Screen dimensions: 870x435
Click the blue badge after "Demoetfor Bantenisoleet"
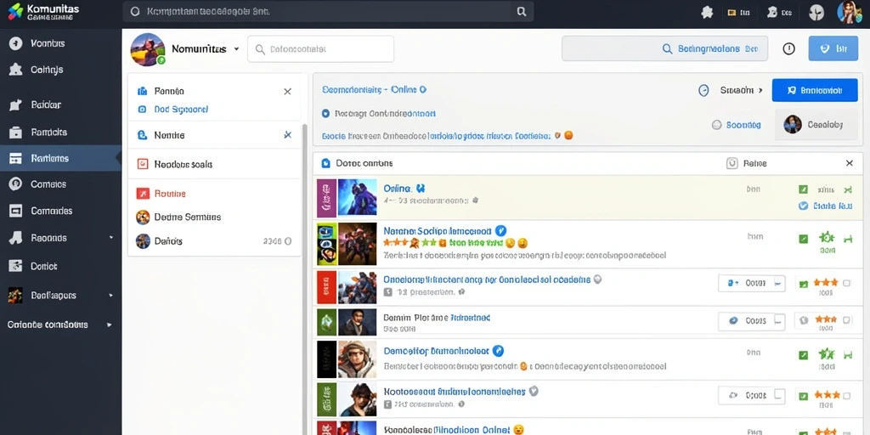pyautogui.click(x=498, y=351)
